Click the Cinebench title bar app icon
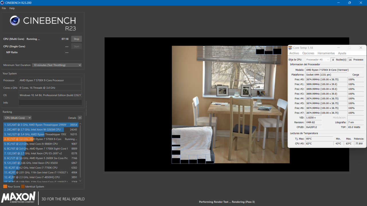The image size is (367, 206). [x=3, y=3]
